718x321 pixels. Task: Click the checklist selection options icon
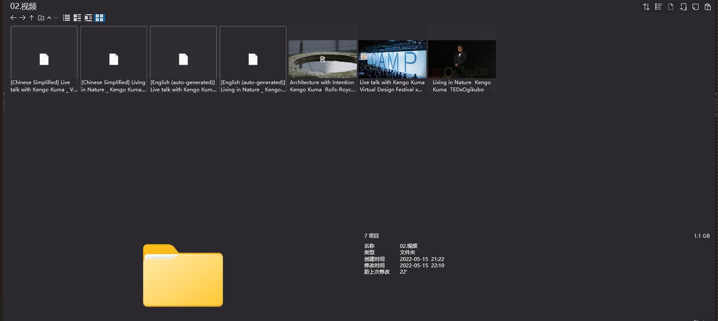[658, 7]
